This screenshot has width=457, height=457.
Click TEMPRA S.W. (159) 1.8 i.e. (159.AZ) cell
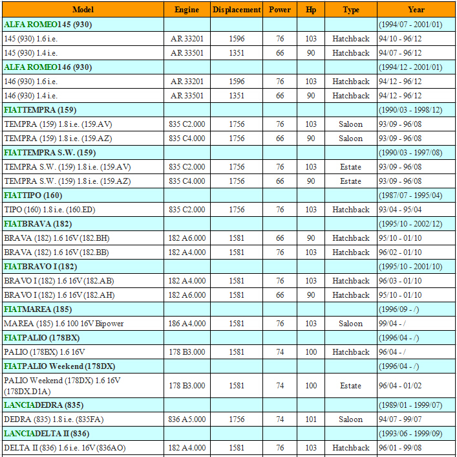point(83,181)
